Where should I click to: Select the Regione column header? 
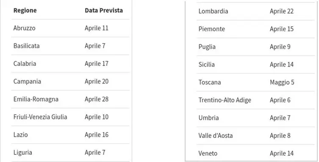point(25,10)
